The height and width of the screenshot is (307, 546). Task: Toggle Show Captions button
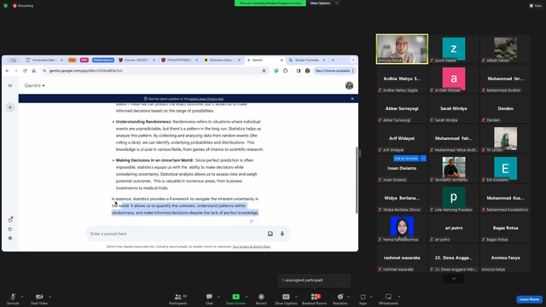click(286, 299)
